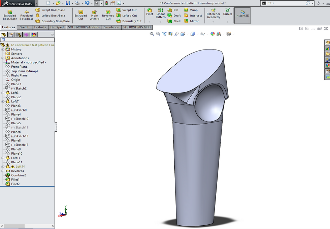This screenshot has height=229, width=330.
Task: Click the Rebuild traffic light icon
Action: (106, 3)
